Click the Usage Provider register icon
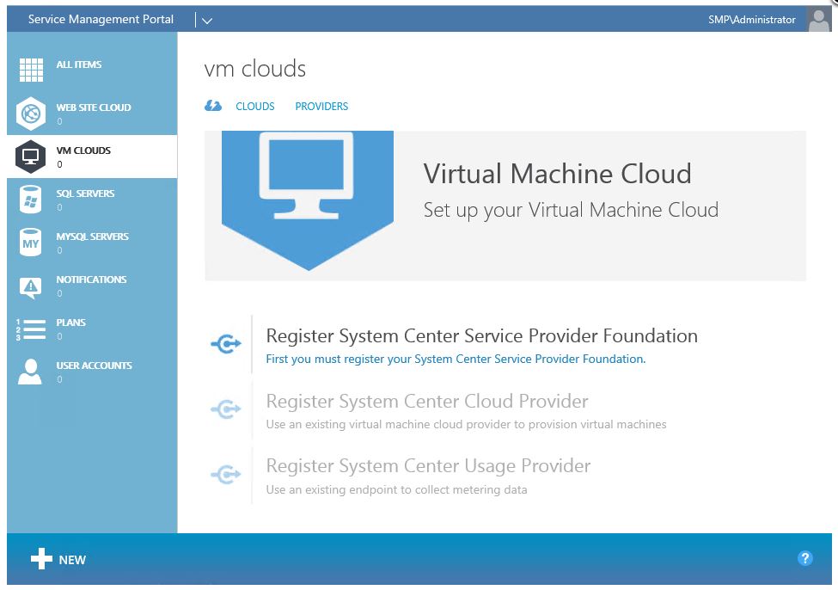The width and height of the screenshot is (838, 590). [226, 475]
